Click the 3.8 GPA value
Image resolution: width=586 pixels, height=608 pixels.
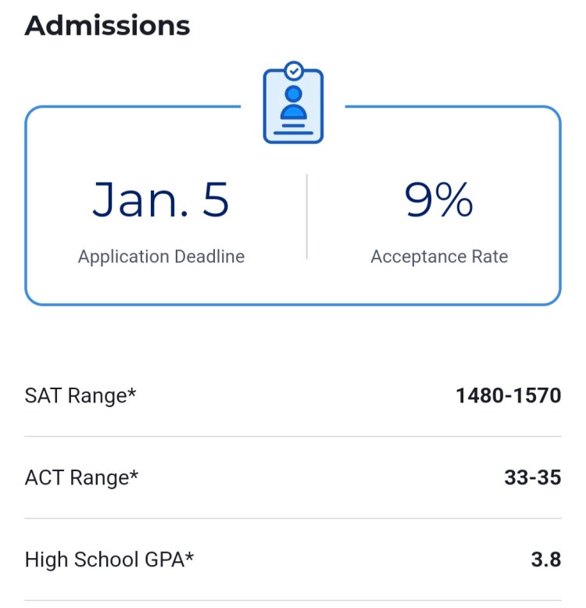point(546,560)
